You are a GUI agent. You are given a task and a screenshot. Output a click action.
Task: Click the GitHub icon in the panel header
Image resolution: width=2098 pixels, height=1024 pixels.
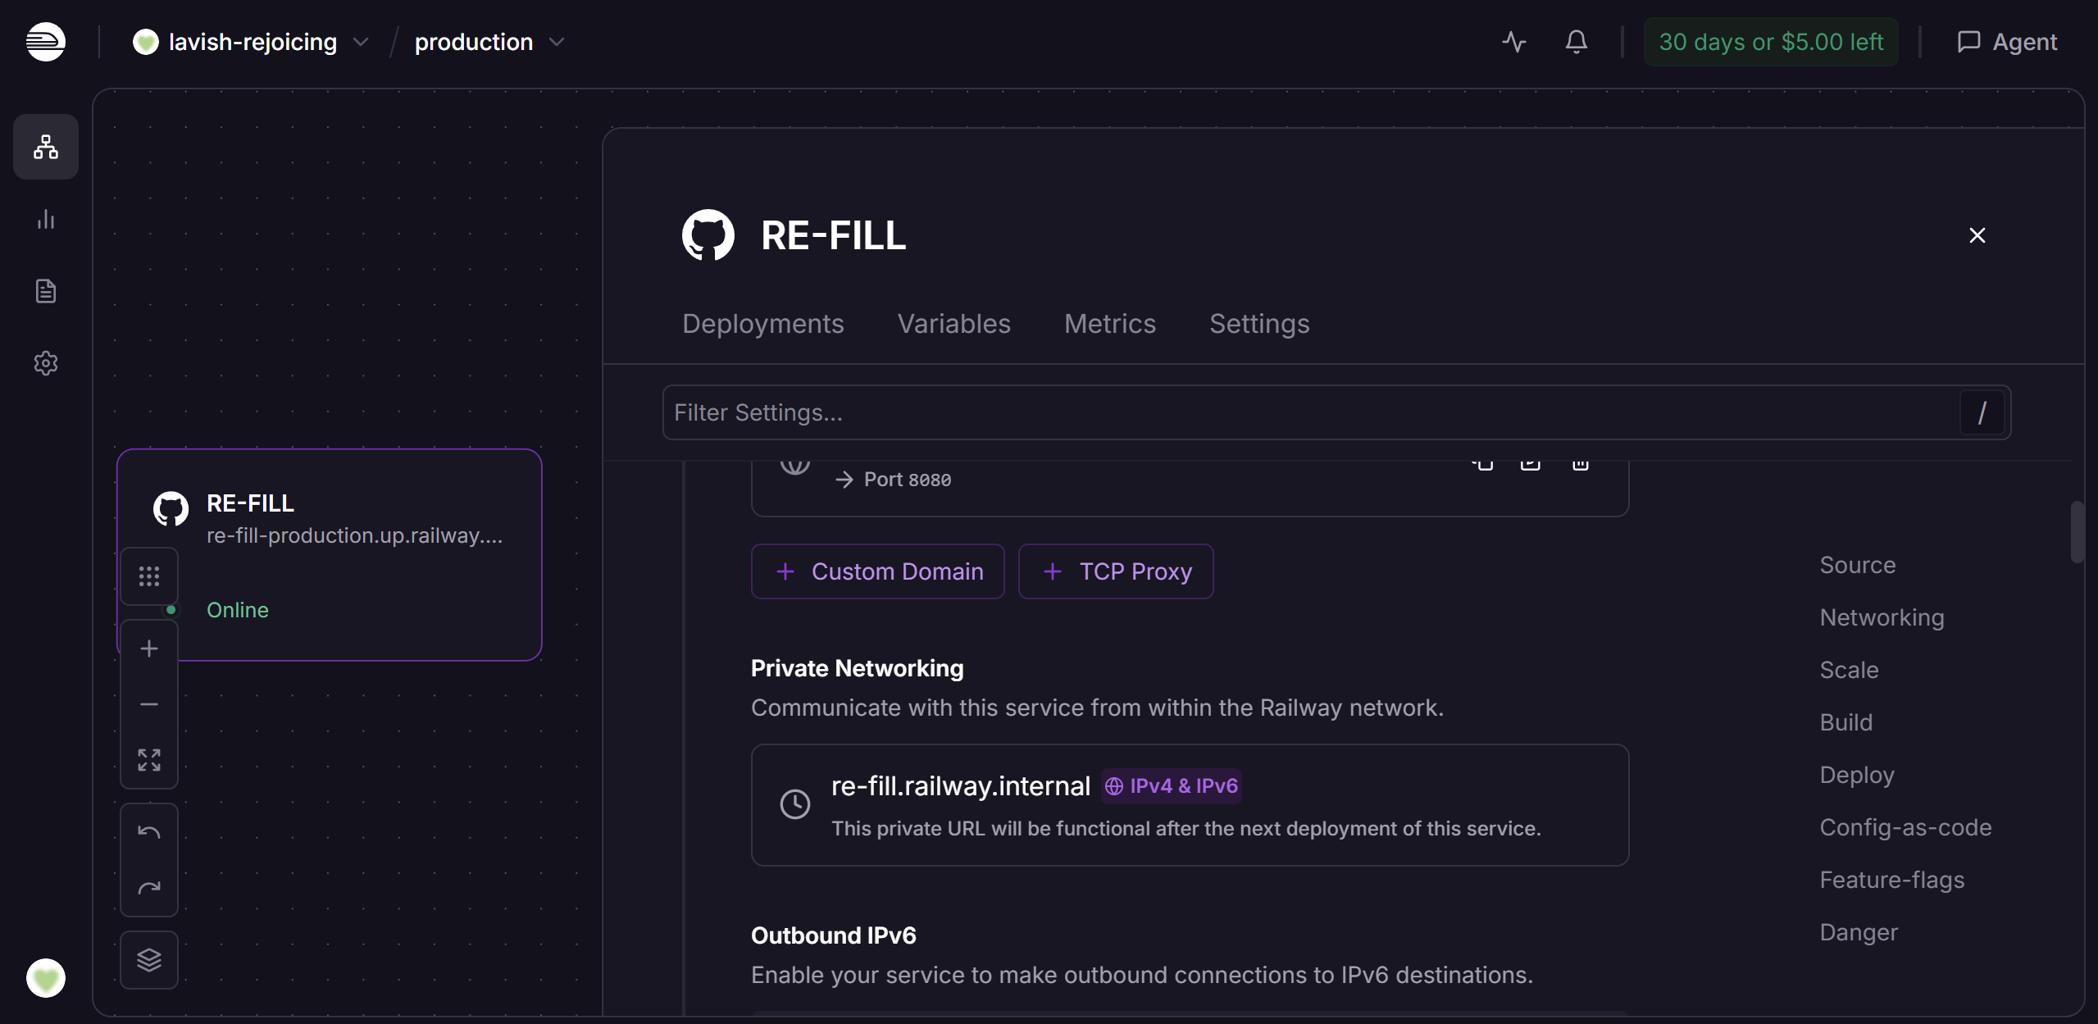[708, 235]
